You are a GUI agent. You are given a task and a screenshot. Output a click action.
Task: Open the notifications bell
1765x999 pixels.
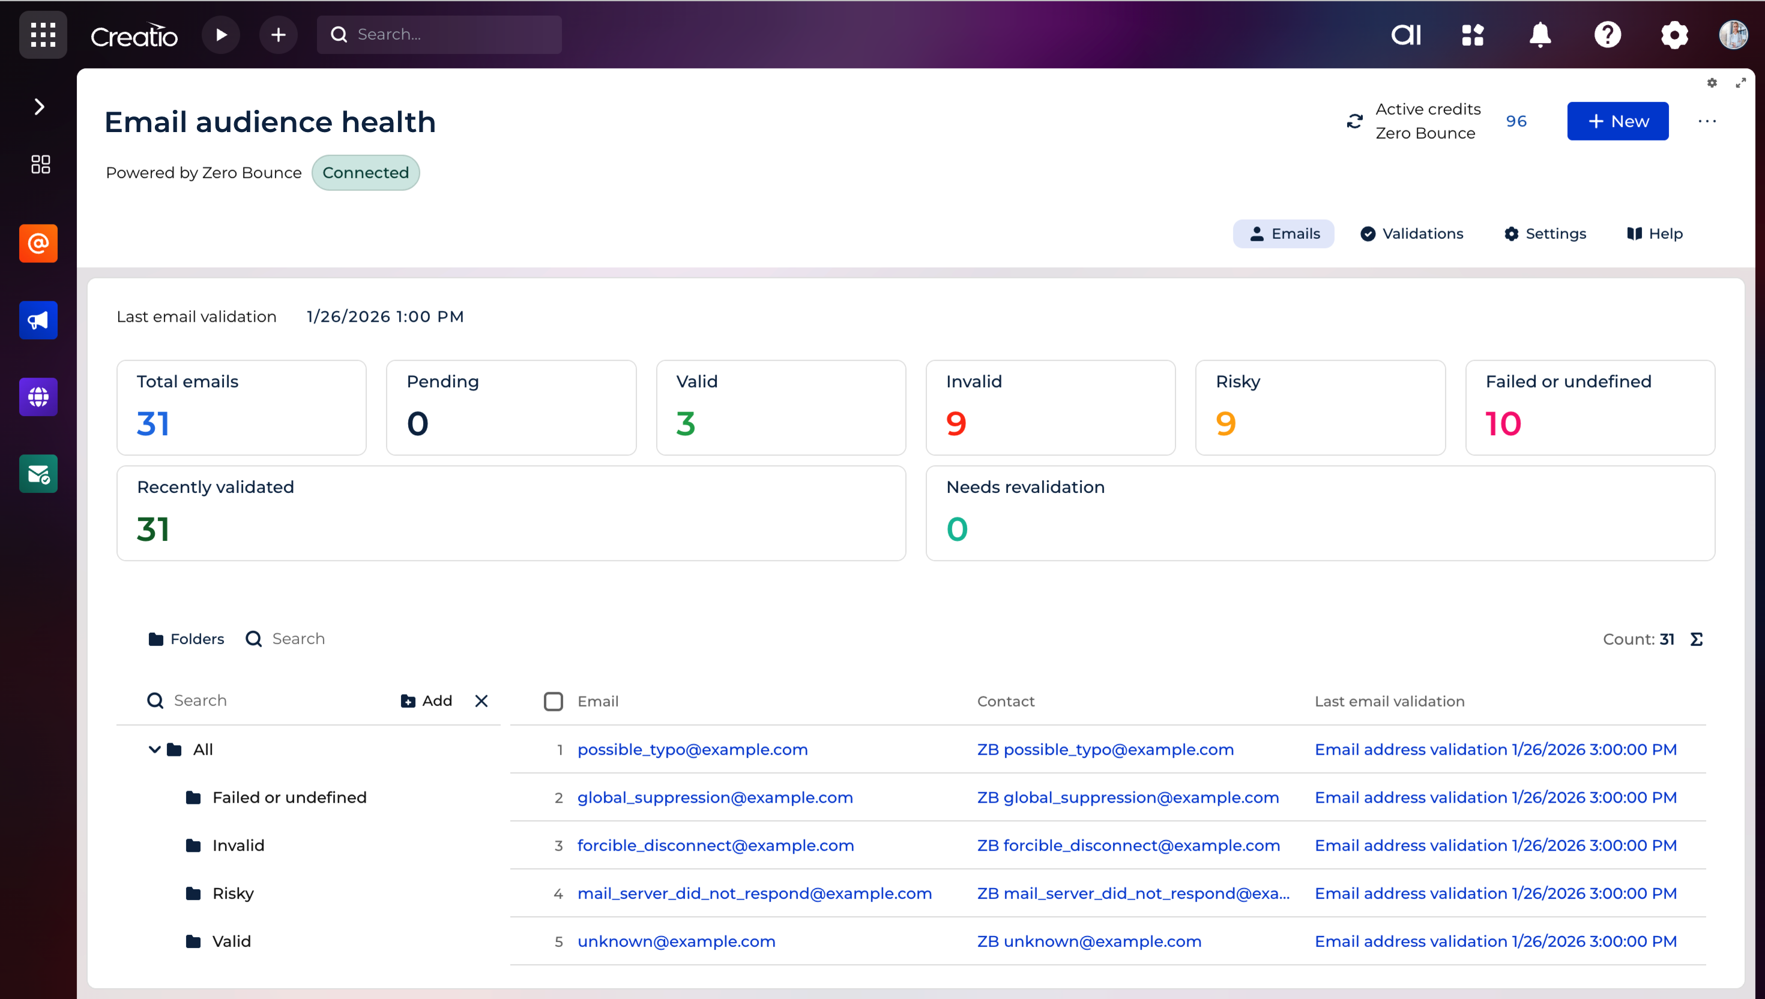pyautogui.click(x=1539, y=34)
